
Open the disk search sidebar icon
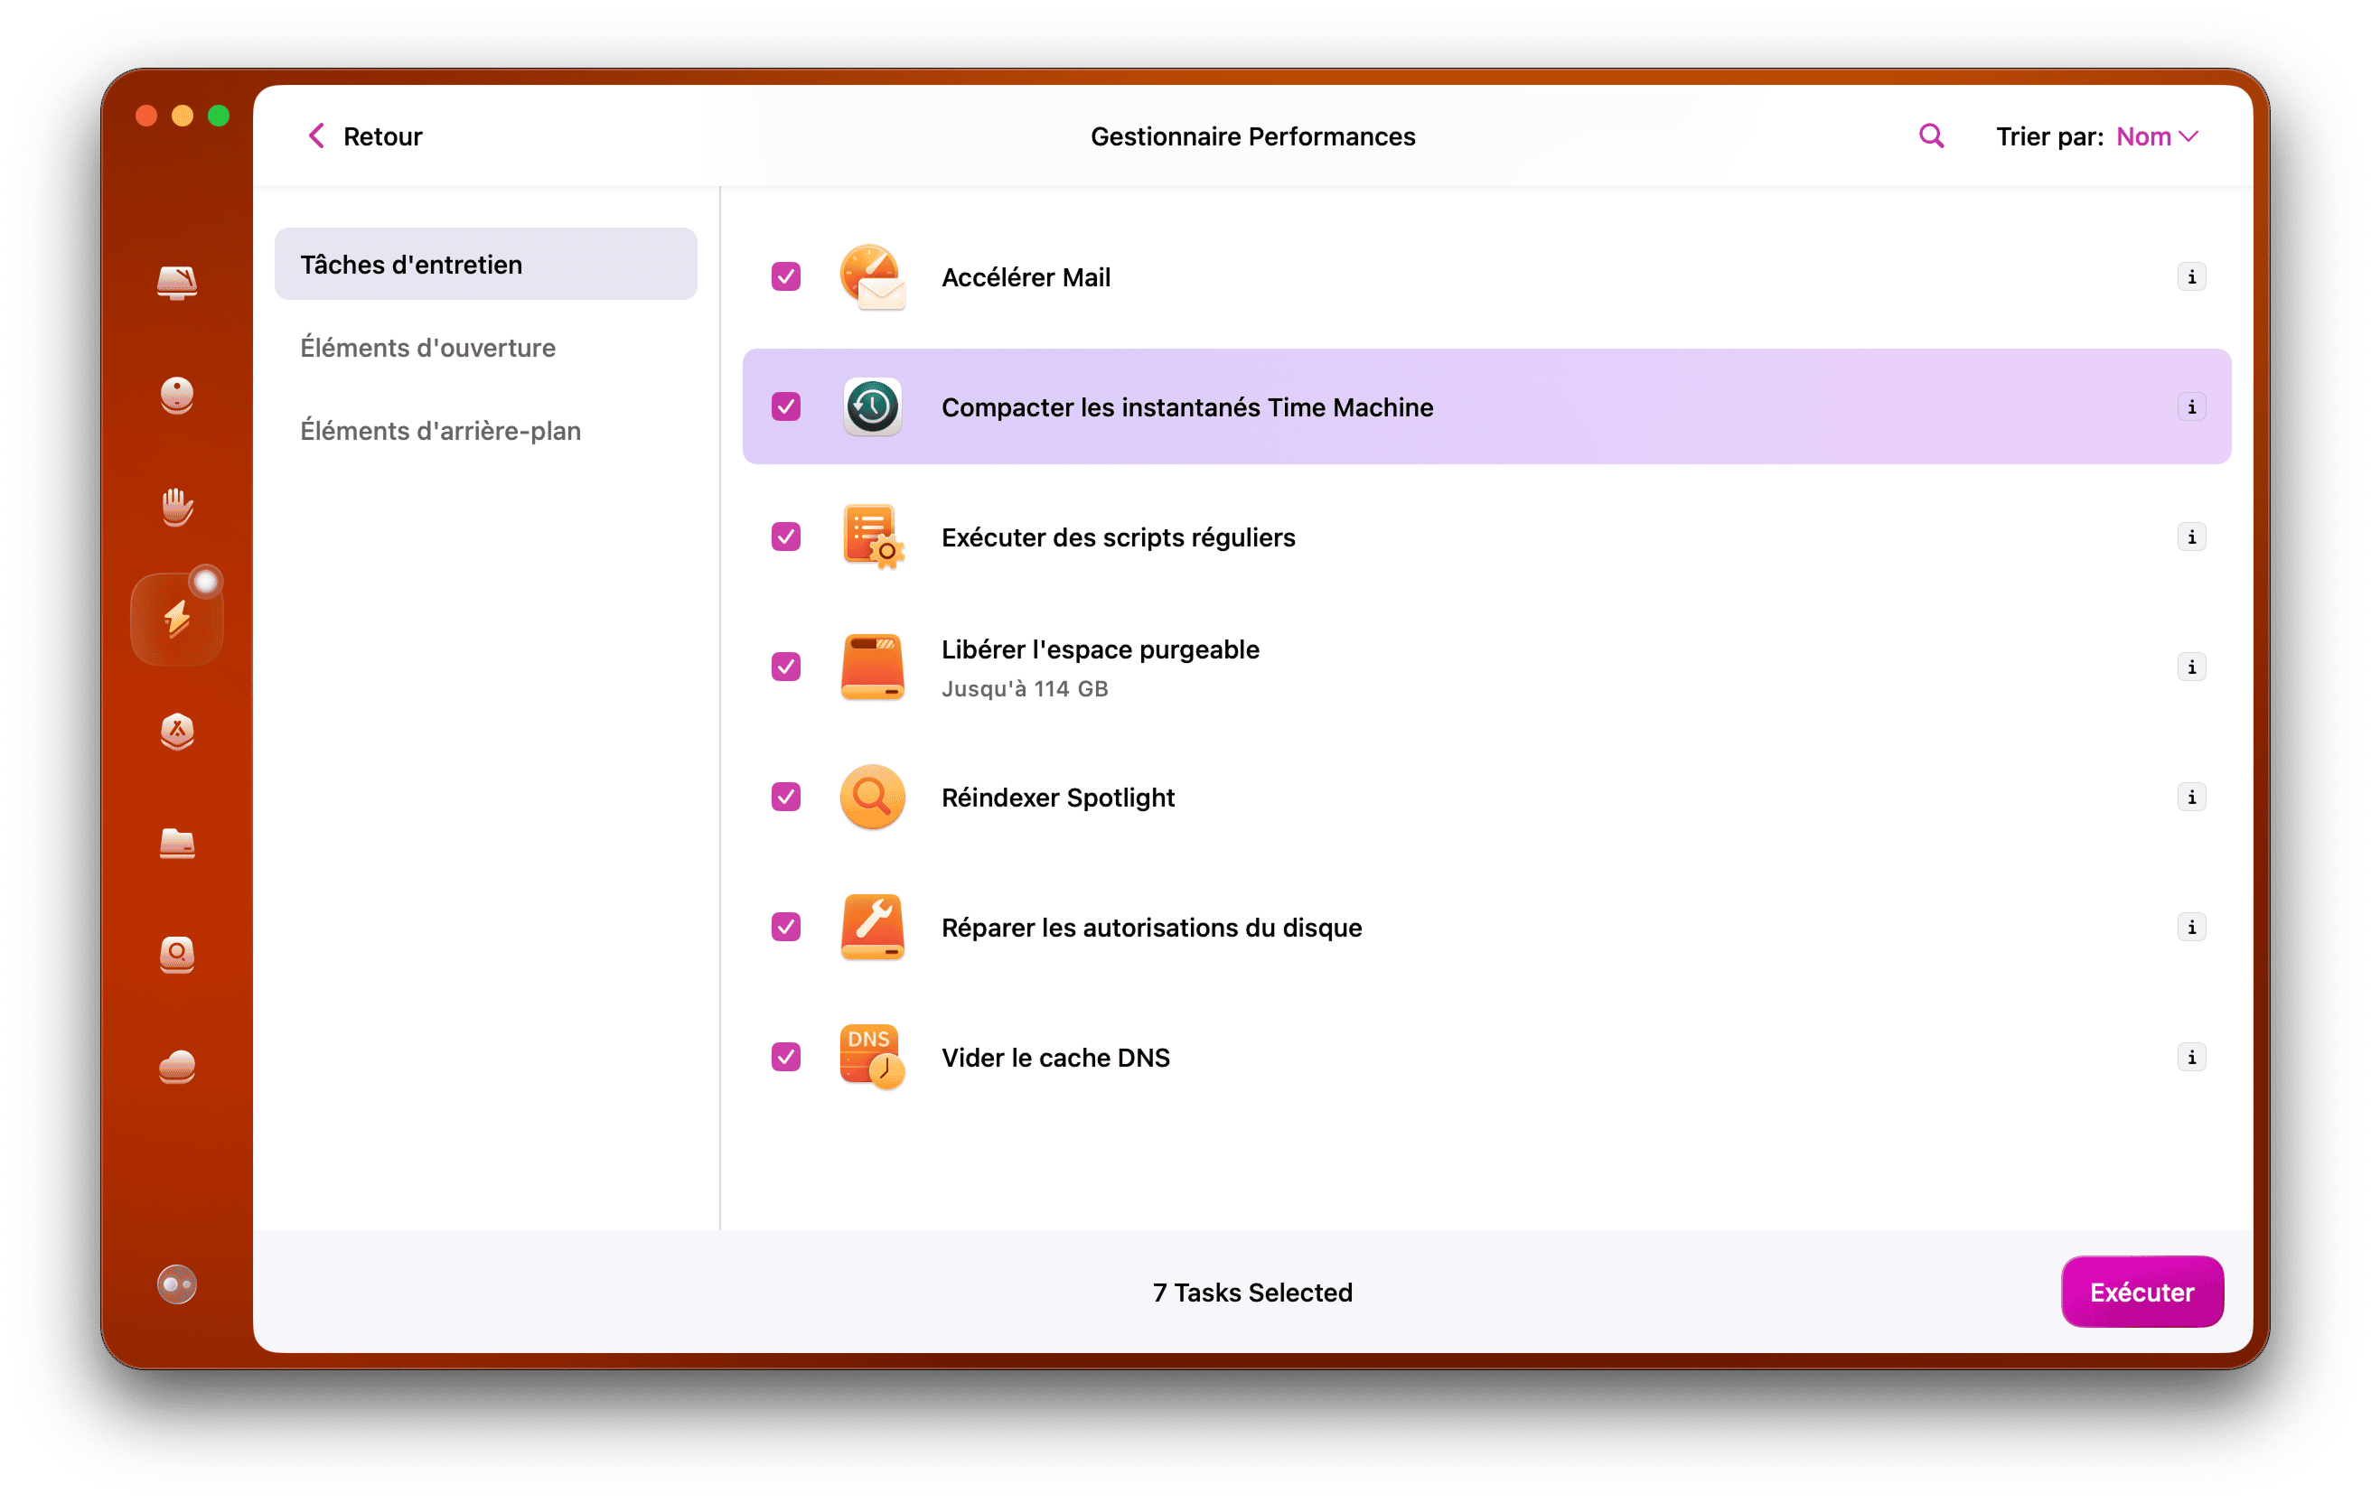177,955
